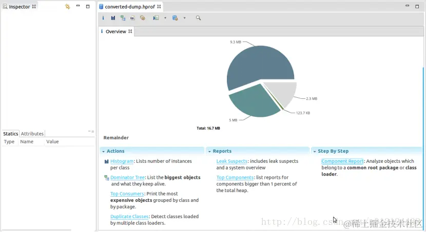
Task: Open the Histogram from the toolbar bar-chart icon
Action: [x=113, y=18]
